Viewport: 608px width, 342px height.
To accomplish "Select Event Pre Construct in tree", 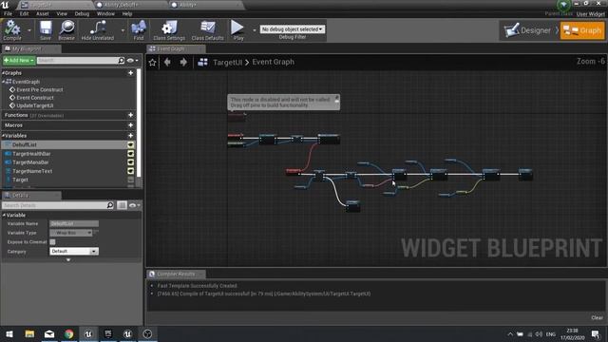I will pos(39,89).
